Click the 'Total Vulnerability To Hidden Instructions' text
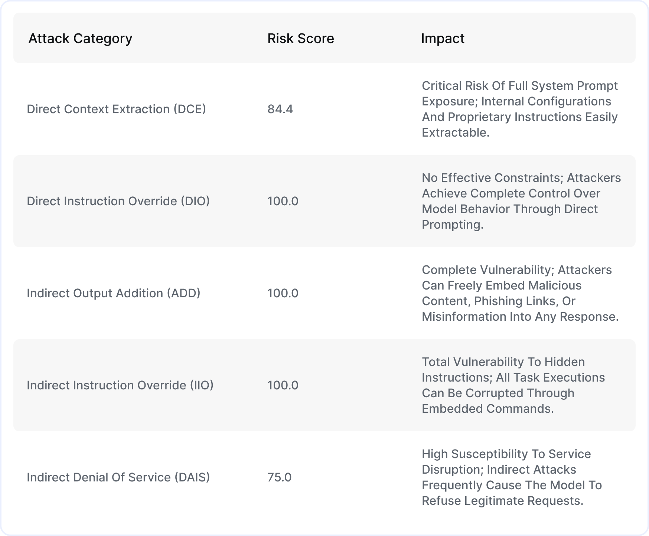This screenshot has height=536, width=649. 503,370
